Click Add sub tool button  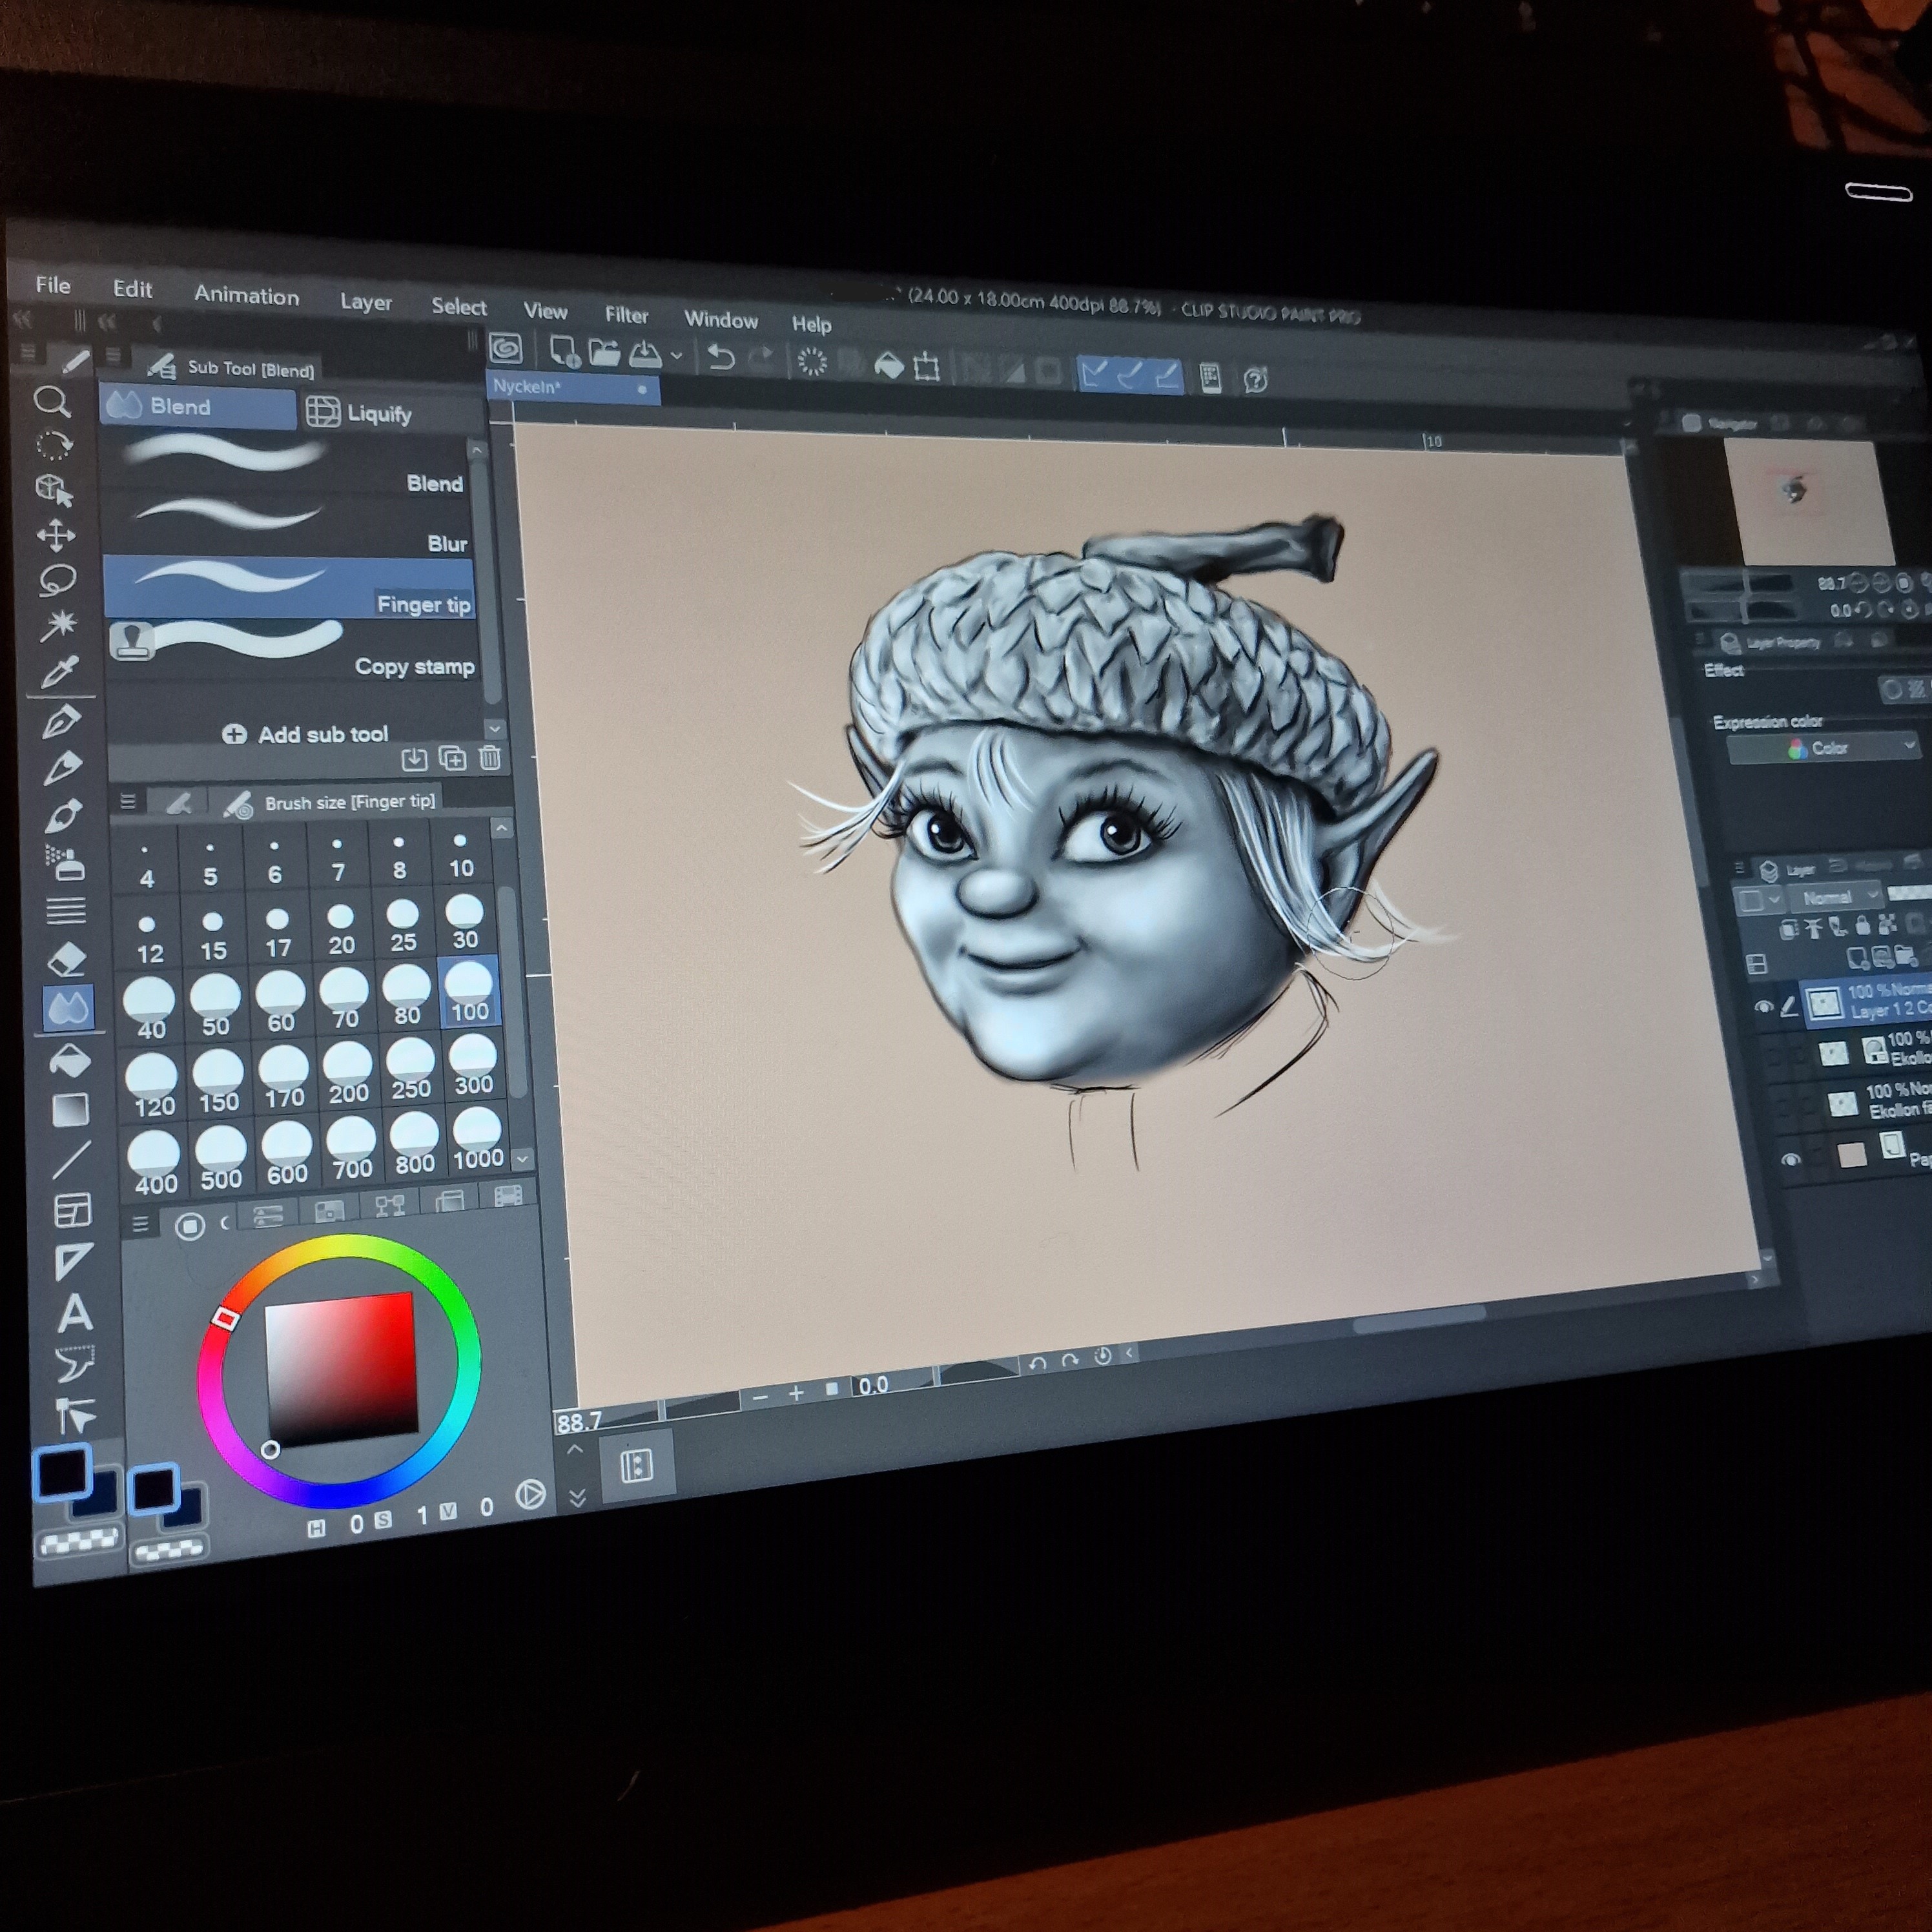click(x=305, y=734)
